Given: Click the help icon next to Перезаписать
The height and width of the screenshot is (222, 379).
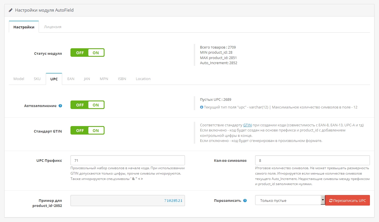Looking at the screenshot, I should [x=245, y=200].
